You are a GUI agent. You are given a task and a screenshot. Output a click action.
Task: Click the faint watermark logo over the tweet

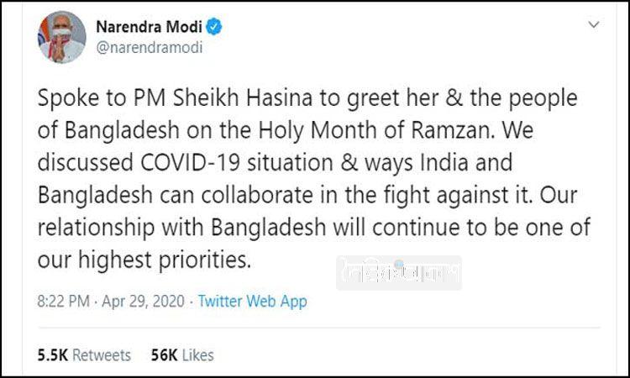click(x=398, y=273)
